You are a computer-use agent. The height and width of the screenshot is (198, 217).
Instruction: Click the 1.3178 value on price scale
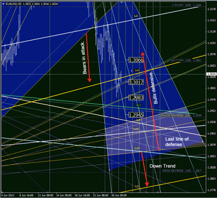tap(211, 9)
